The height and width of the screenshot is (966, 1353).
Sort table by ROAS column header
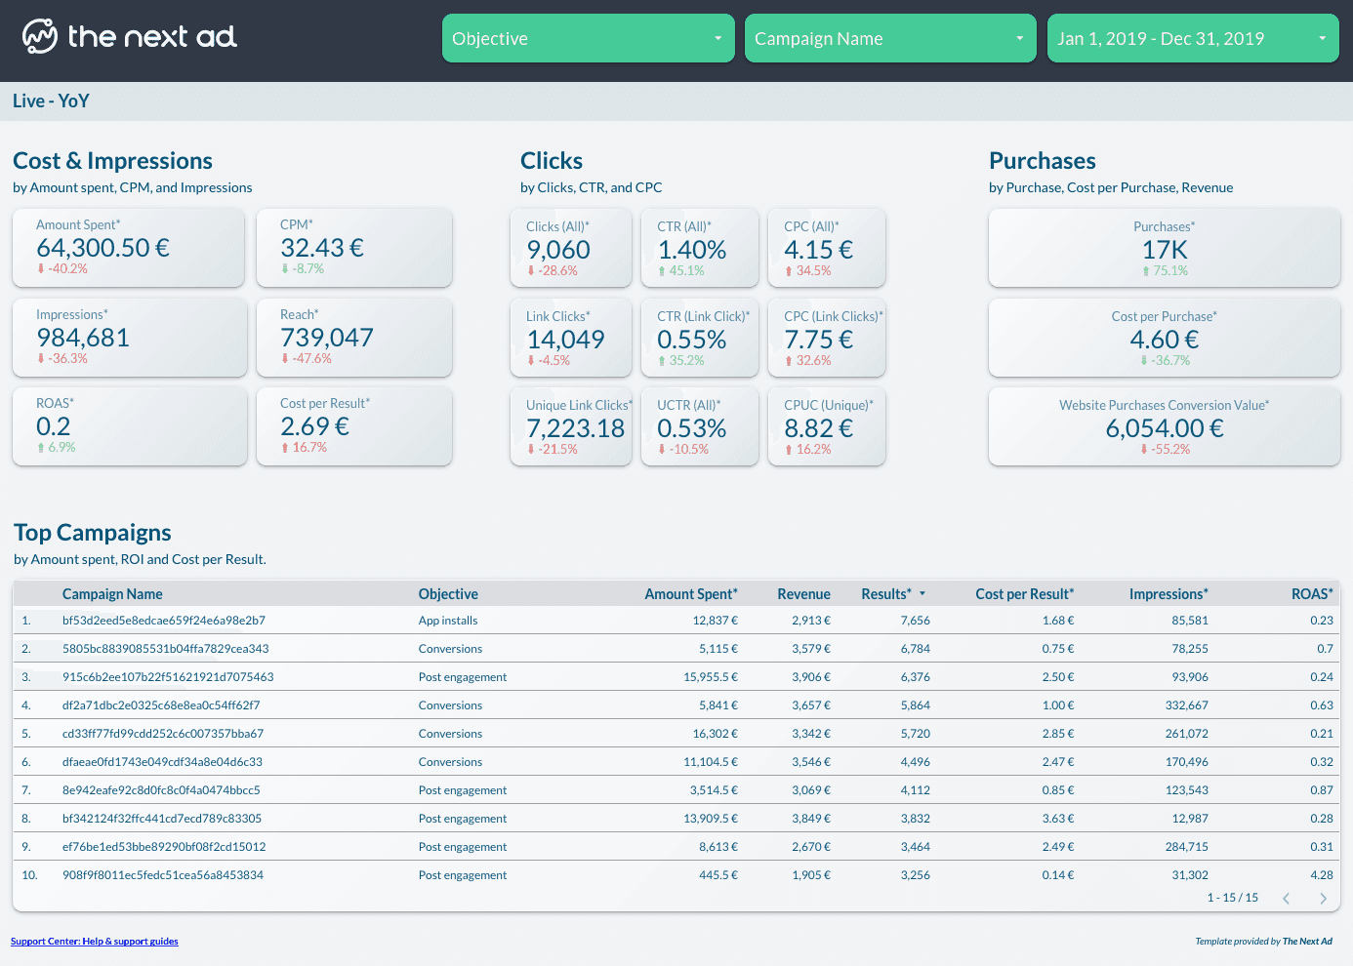[x=1311, y=594]
